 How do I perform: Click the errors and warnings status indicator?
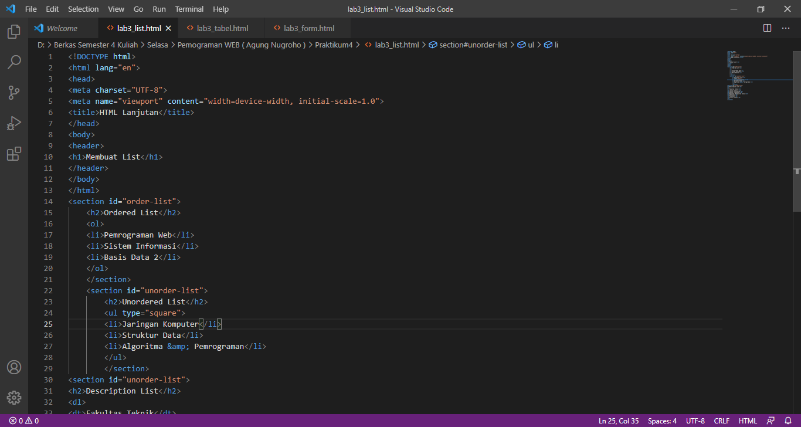tap(23, 421)
